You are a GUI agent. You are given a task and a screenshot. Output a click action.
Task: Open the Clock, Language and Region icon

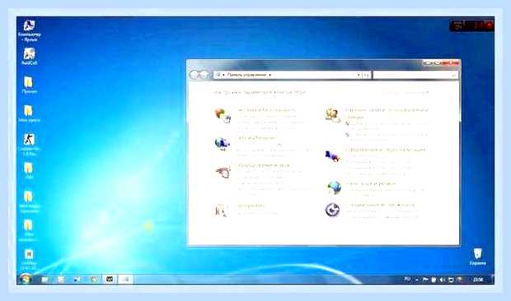[x=334, y=188]
